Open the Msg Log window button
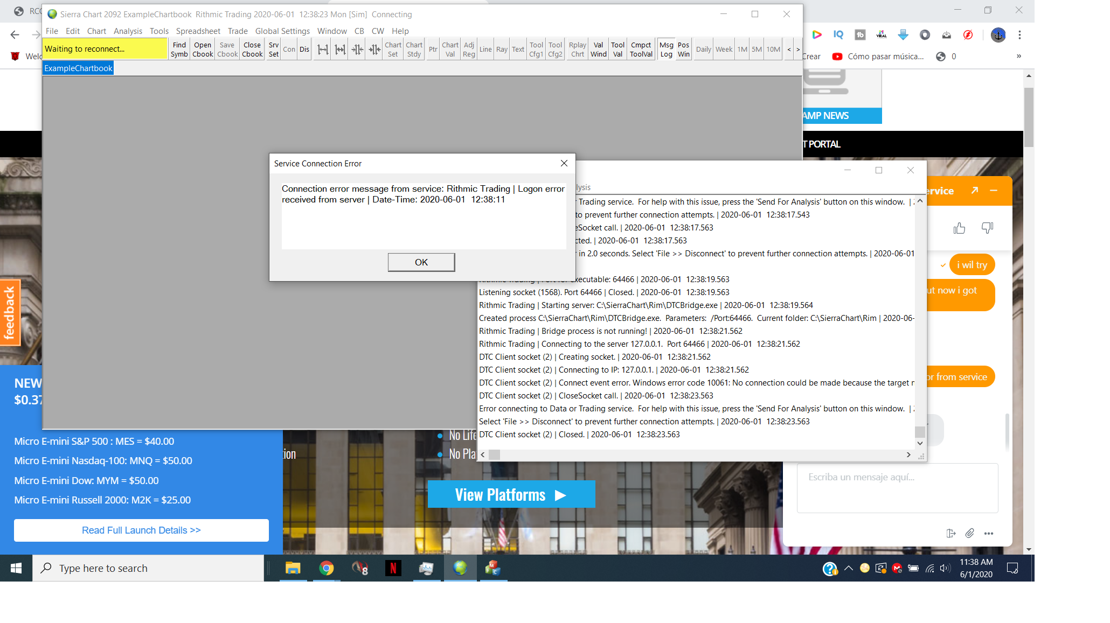 pyautogui.click(x=666, y=49)
